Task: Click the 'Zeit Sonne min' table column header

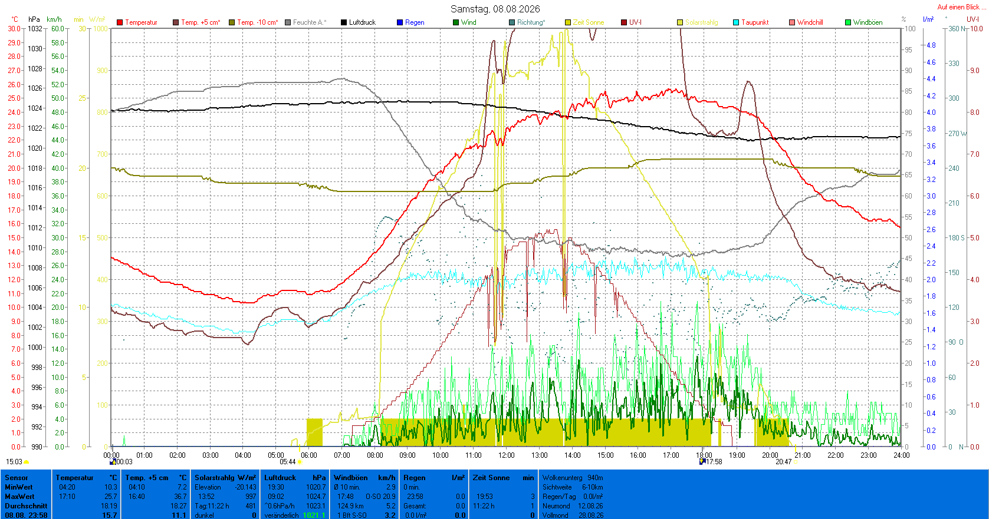Action: click(504, 478)
